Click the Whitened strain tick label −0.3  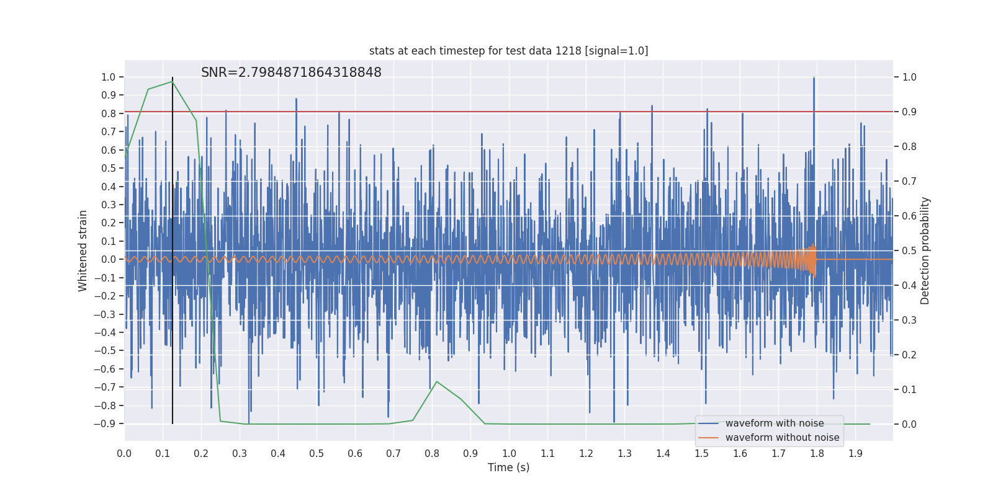click(105, 314)
